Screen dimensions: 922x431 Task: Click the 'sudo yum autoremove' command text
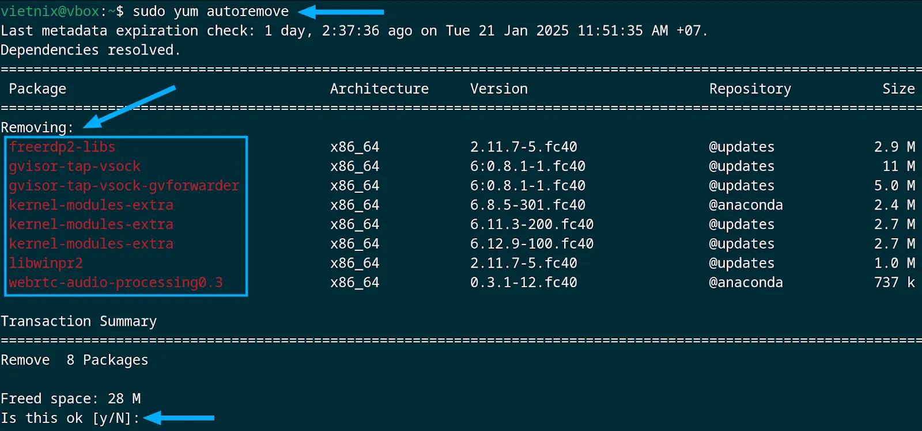(x=211, y=12)
